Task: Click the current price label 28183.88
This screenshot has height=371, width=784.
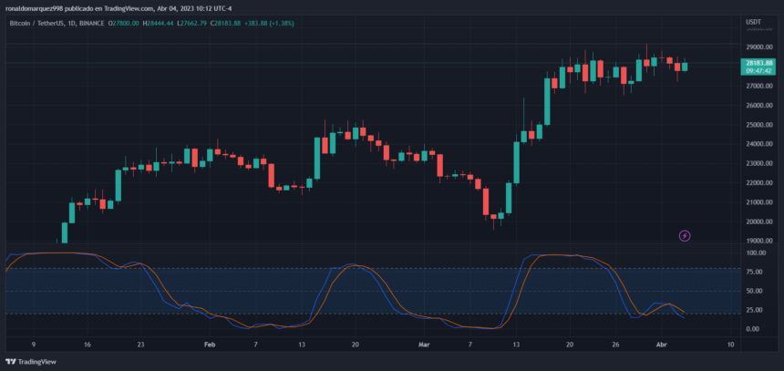Action: point(756,64)
